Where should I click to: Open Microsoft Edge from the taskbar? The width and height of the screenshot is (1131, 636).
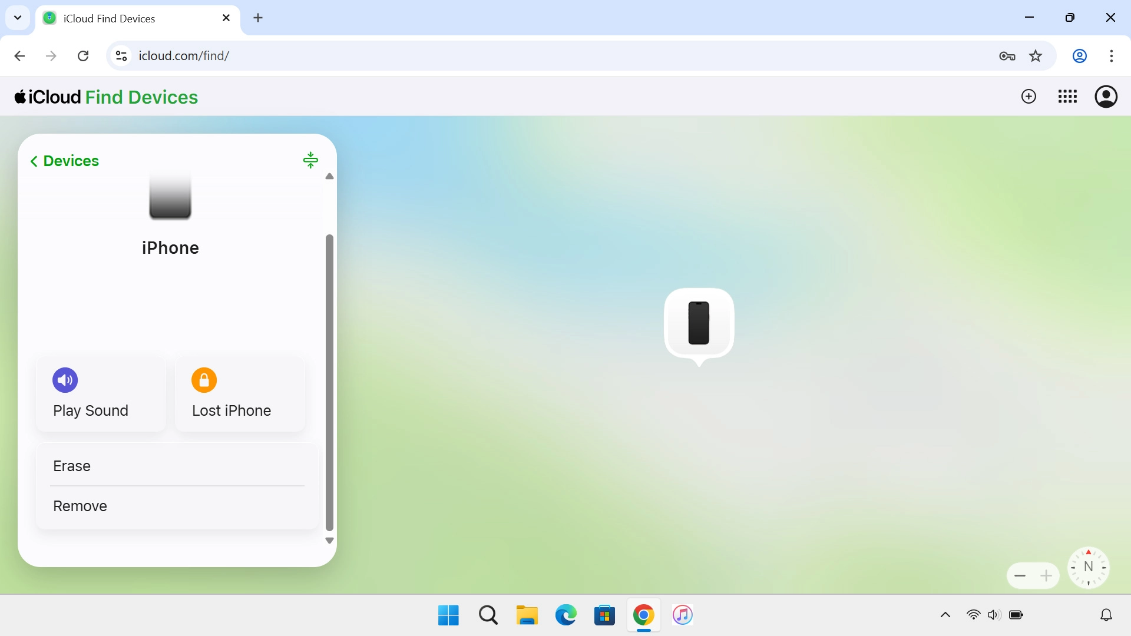coord(565,615)
